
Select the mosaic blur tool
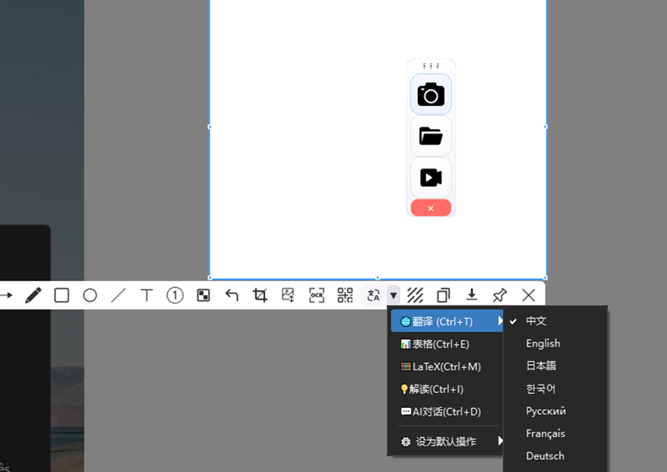pyautogui.click(x=204, y=295)
